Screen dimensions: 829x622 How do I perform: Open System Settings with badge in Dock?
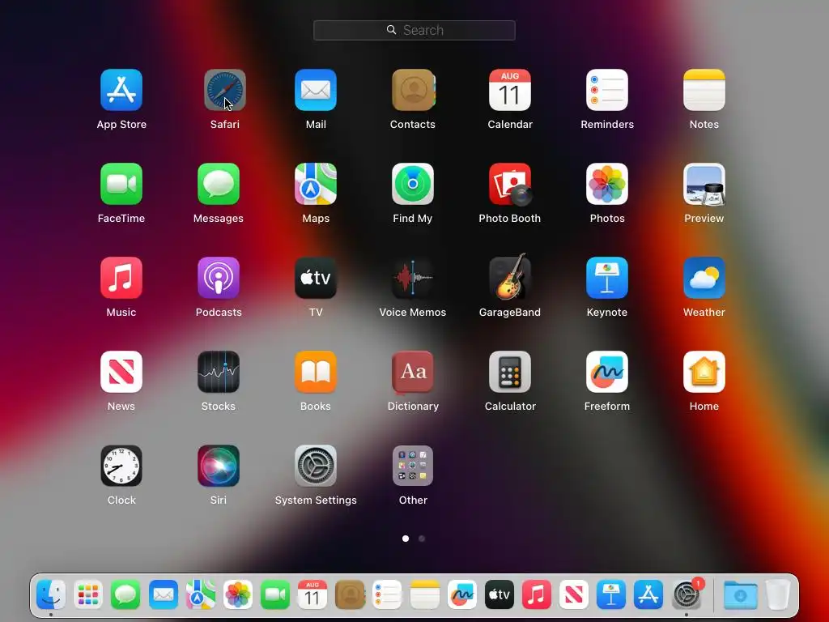(687, 594)
